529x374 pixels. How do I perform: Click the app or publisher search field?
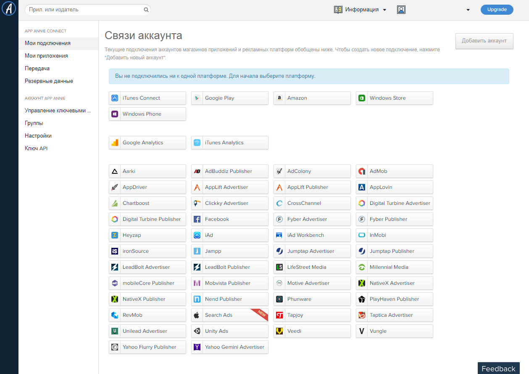pyautogui.click(x=87, y=10)
